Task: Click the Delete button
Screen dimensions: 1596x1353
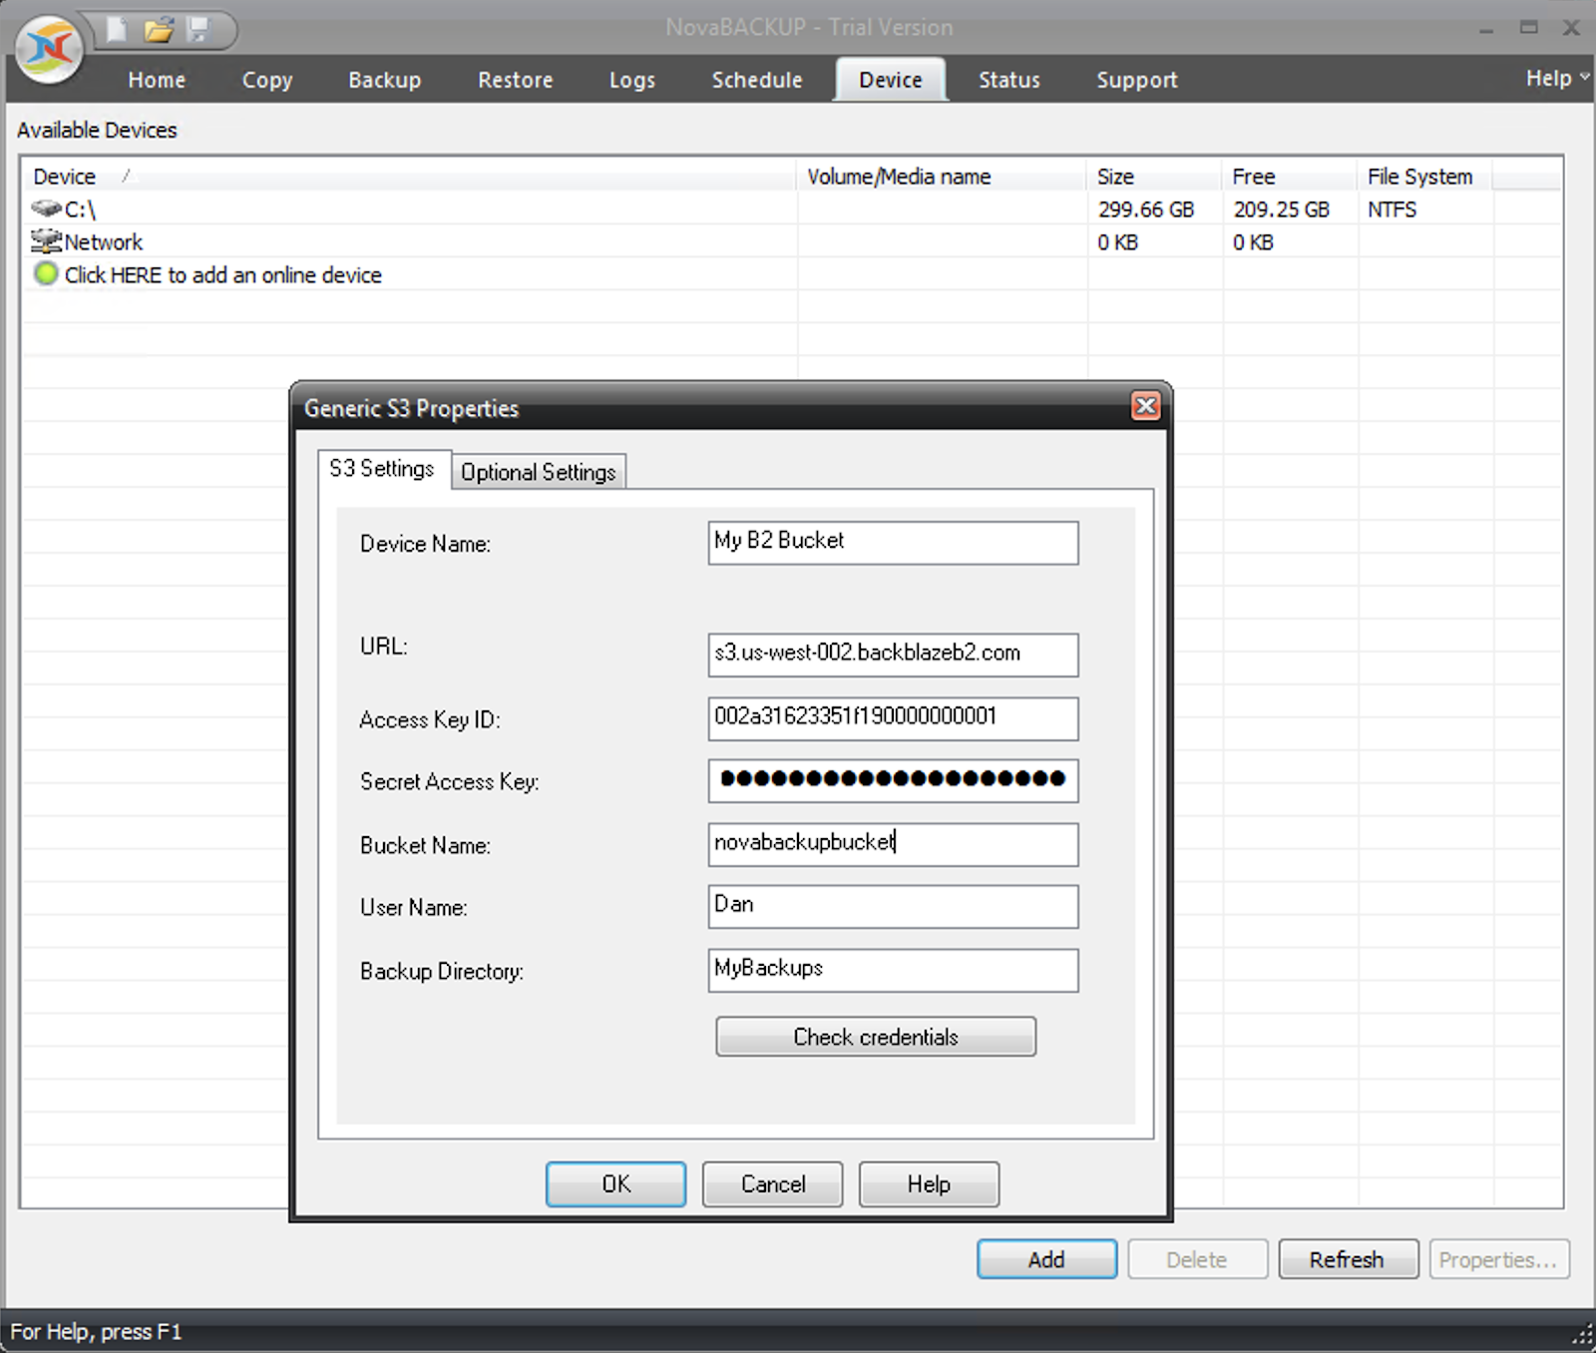Action: (x=1197, y=1259)
